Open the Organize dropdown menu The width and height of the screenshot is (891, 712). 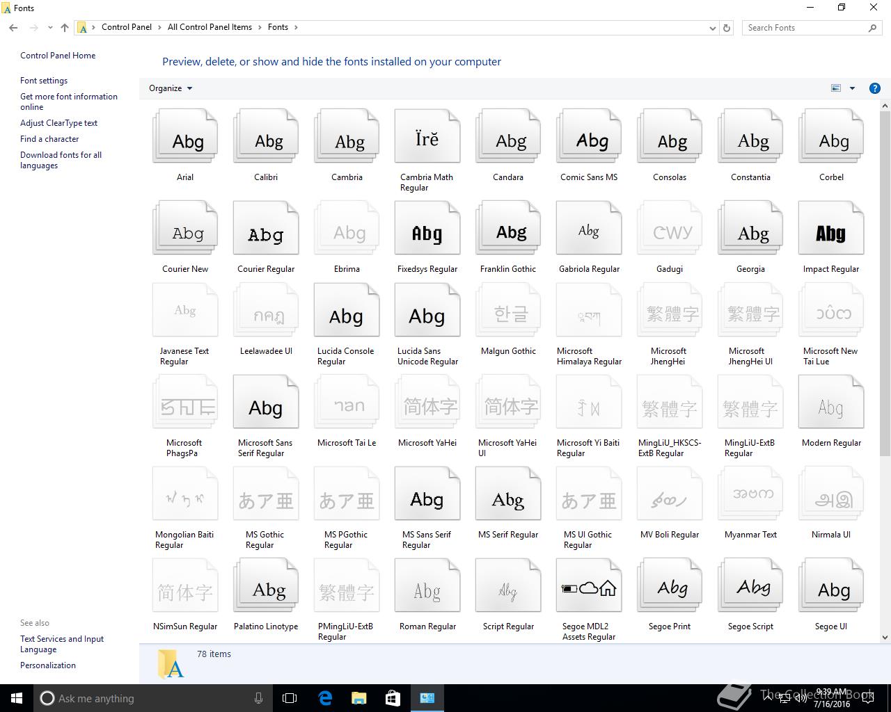pyautogui.click(x=171, y=88)
